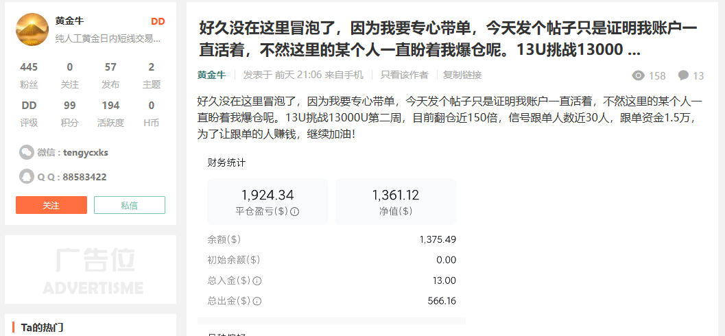The width and height of the screenshot is (725, 336).
Task: Send a private message via 私信
Action: 130,205
